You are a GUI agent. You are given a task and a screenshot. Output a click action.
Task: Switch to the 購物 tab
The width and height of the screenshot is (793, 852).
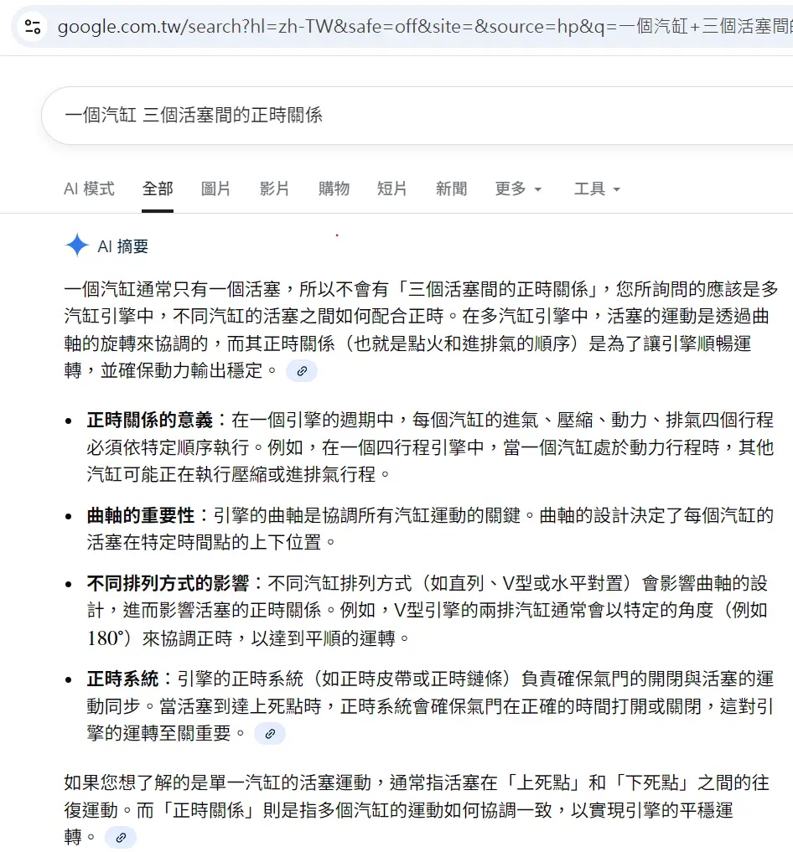(x=334, y=189)
